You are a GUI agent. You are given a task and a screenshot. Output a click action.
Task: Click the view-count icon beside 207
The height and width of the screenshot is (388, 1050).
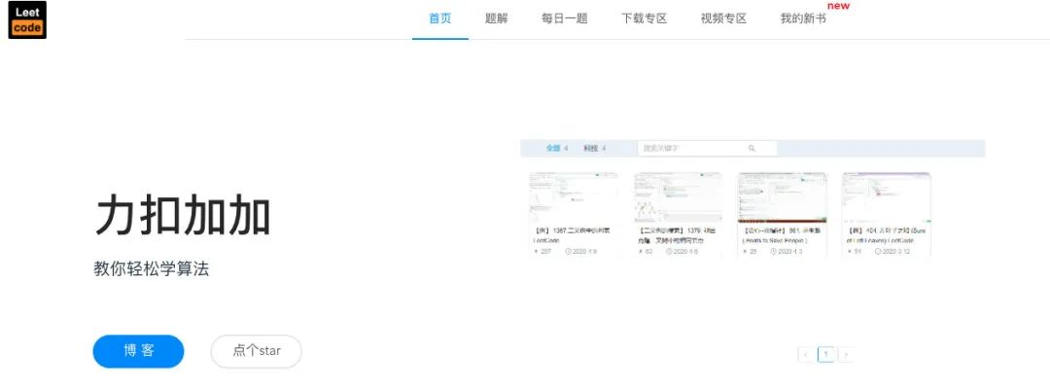pos(536,252)
